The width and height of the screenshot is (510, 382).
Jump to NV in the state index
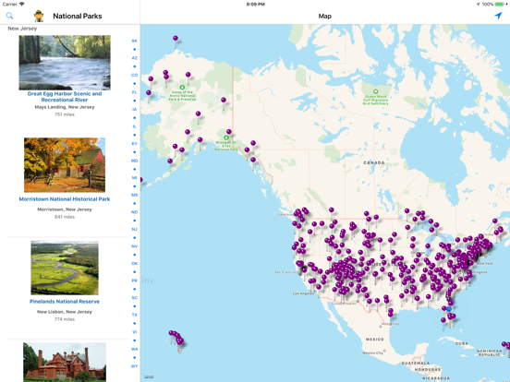point(134,246)
